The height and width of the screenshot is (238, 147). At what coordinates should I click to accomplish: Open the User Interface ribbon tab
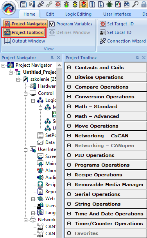click(x=117, y=14)
